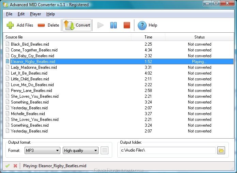Image resolution: width=237 pixels, height=173 pixels.
Task: Start conversion with the Convert button
Action: click(77, 25)
